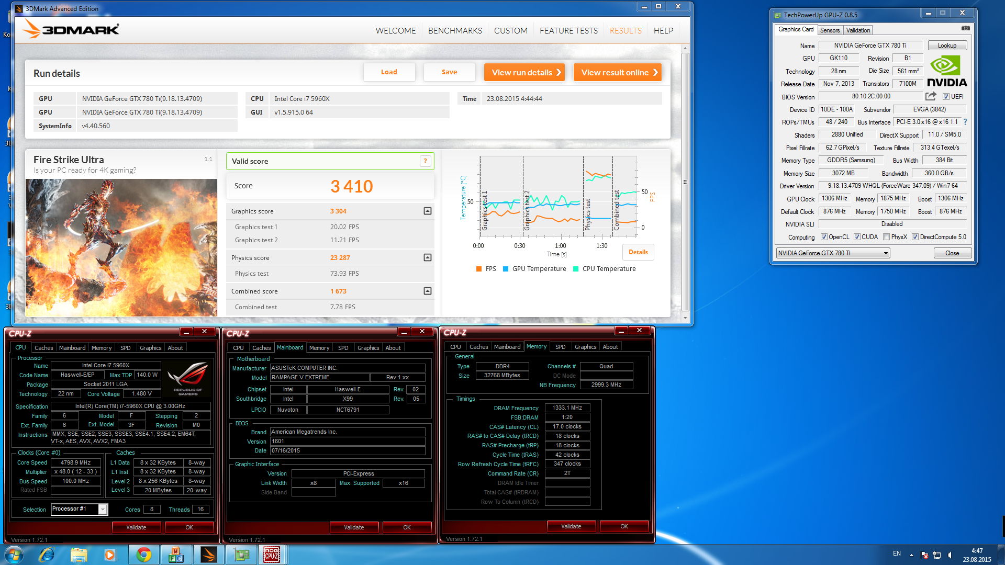Click View run details button
Image resolution: width=1005 pixels, height=565 pixels.
point(525,72)
